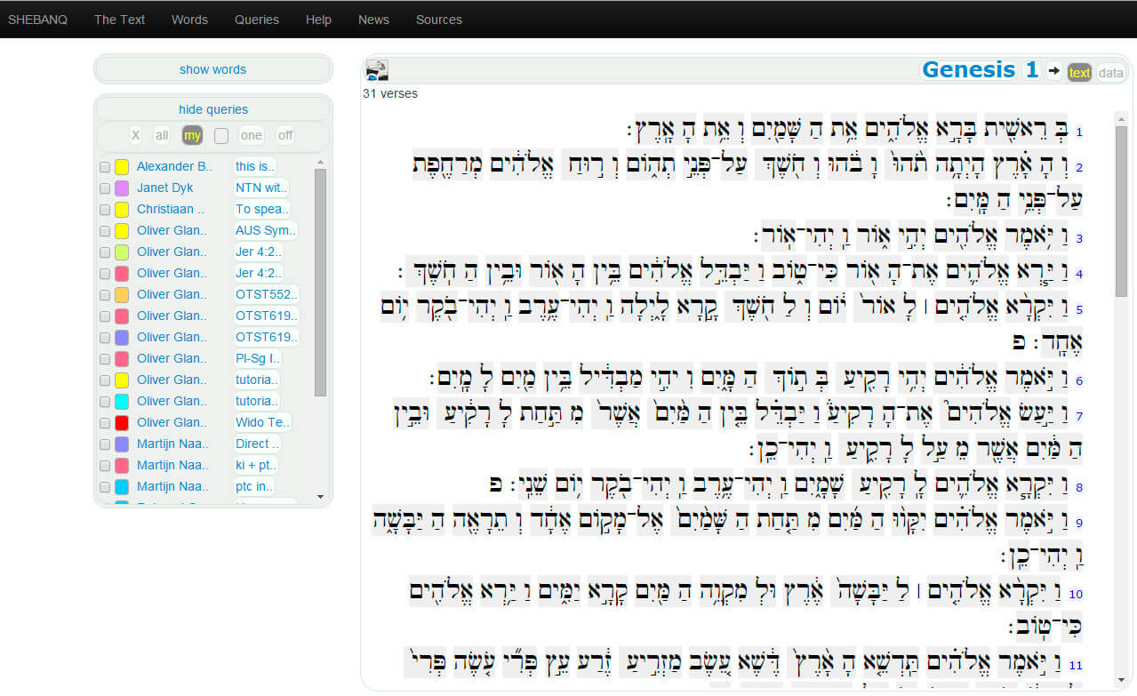This screenshot has height=696, width=1137.
Task: Click the scroll-up arrow in the queries list
Action: click(320, 163)
